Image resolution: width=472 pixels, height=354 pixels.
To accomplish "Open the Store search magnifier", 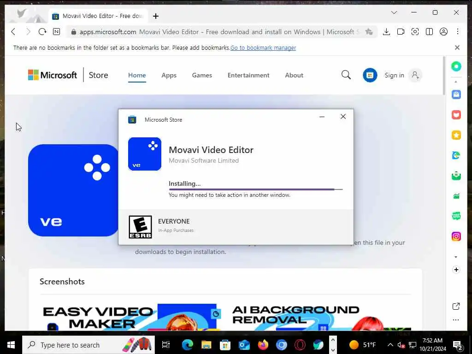I will pos(346,75).
